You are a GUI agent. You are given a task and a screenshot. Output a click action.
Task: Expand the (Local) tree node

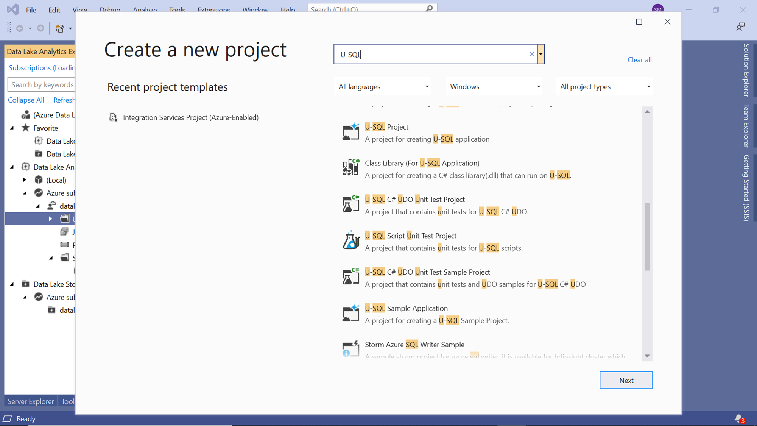tap(25, 180)
